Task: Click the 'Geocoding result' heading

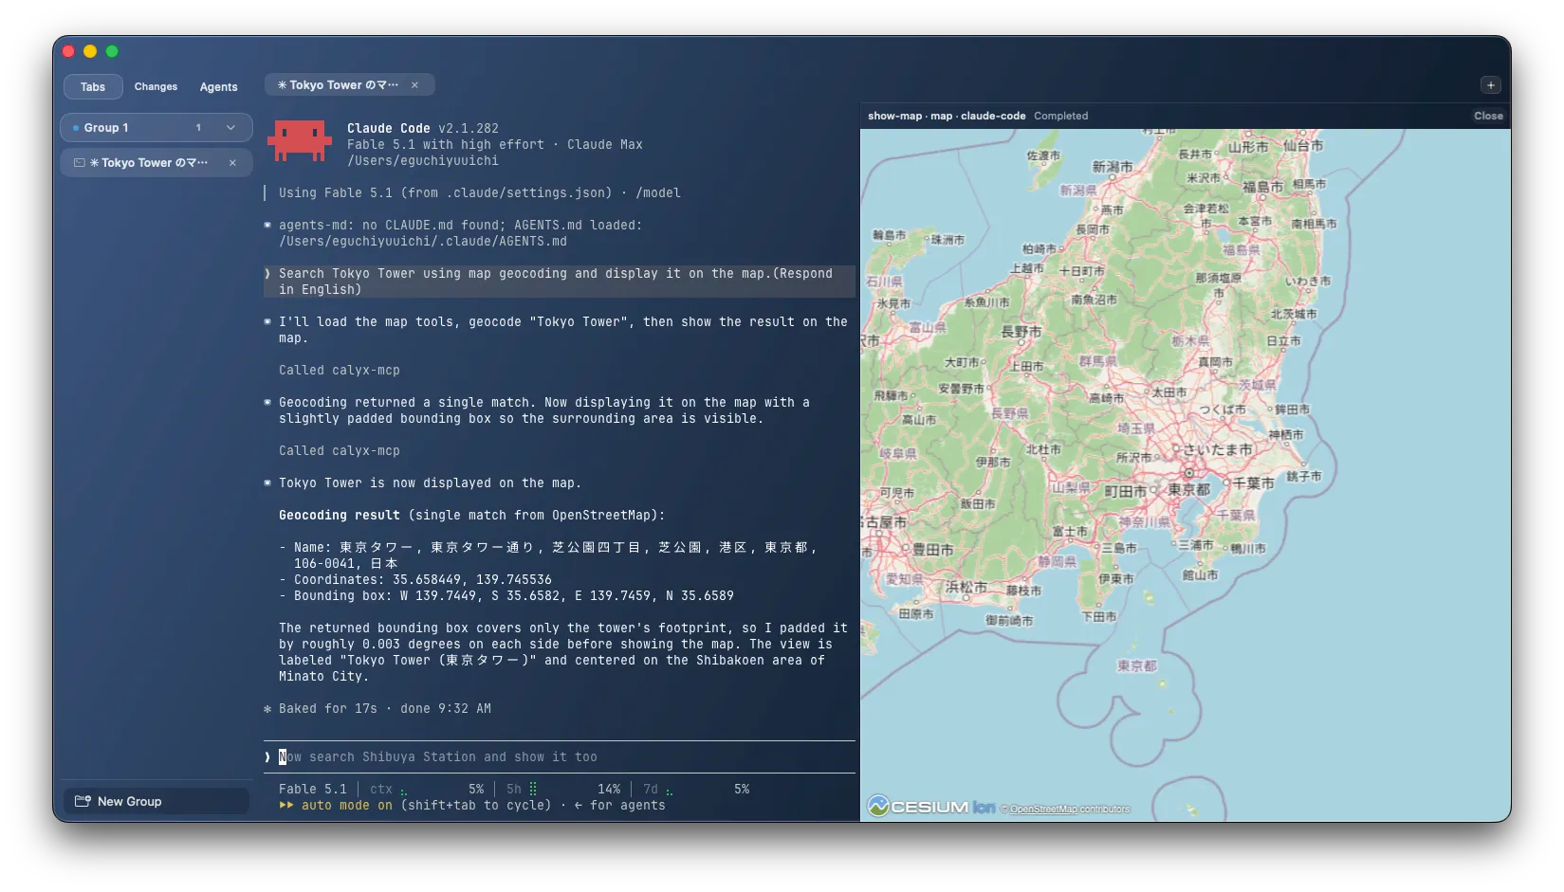Action: (340, 515)
